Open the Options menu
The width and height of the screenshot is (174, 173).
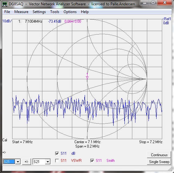(x=70, y=12)
